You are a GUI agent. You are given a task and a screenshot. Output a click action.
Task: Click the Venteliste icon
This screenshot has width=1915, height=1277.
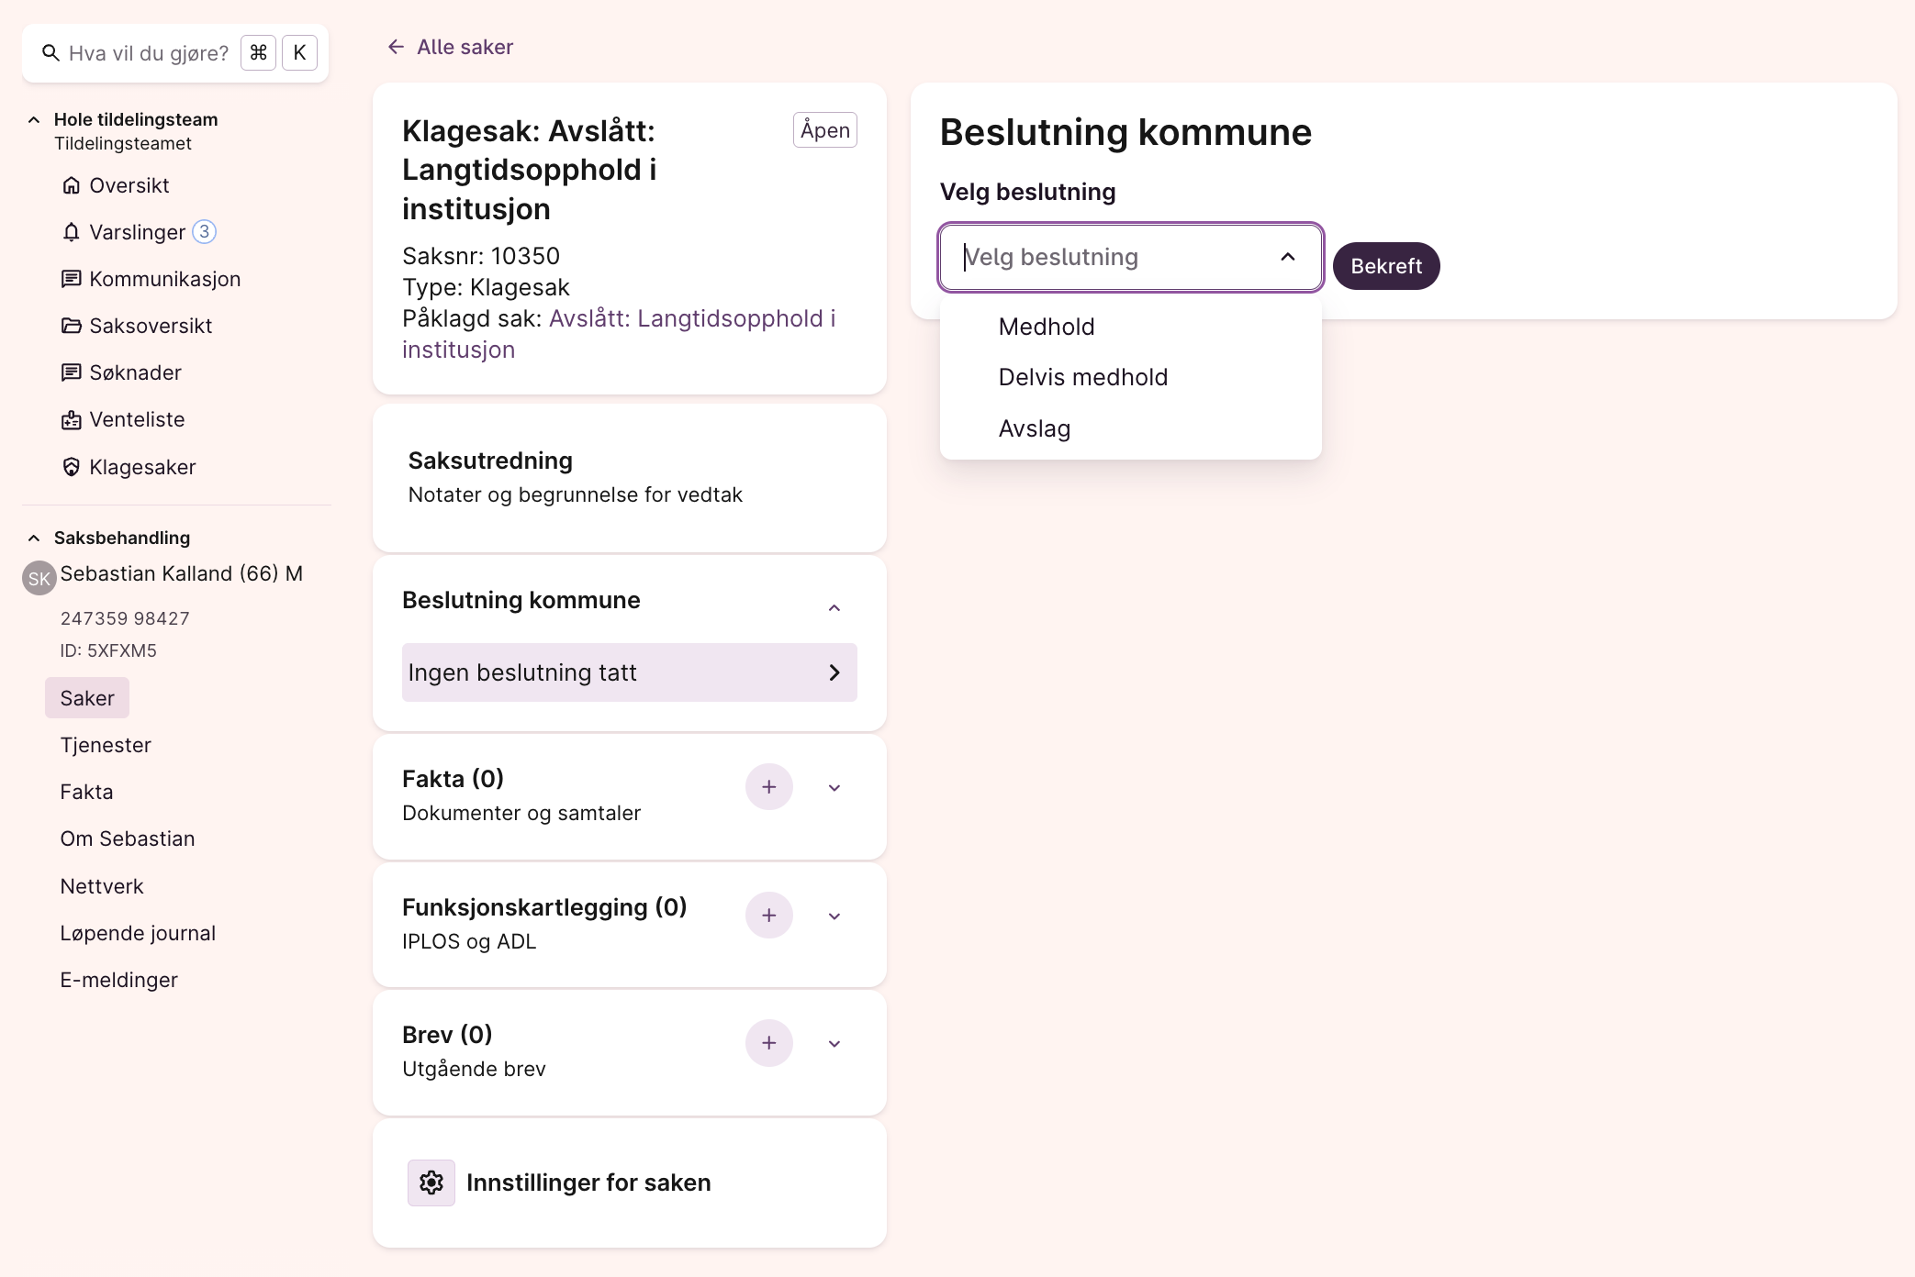[71, 419]
